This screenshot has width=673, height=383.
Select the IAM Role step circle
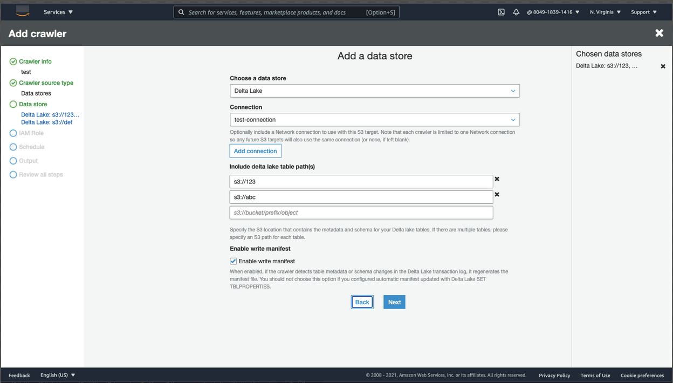13,133
